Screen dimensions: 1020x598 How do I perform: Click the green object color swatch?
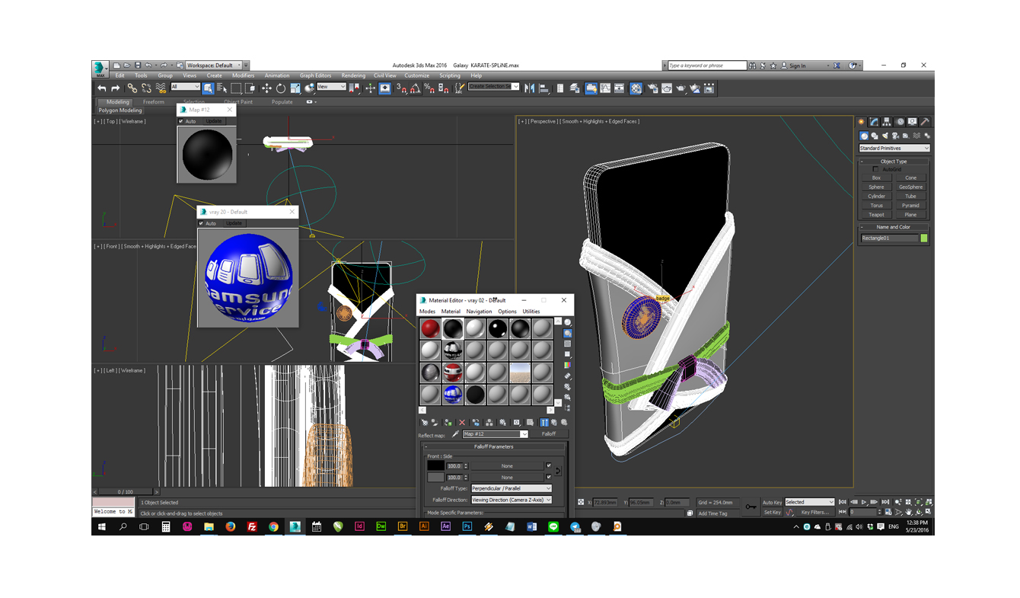pyautogui.click(x=924, y=238)
